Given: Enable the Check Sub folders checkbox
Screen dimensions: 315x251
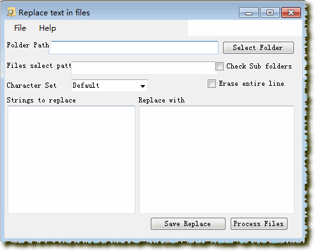Looking at the screenshot, I should pyautogui.click(x=219, y=66).
